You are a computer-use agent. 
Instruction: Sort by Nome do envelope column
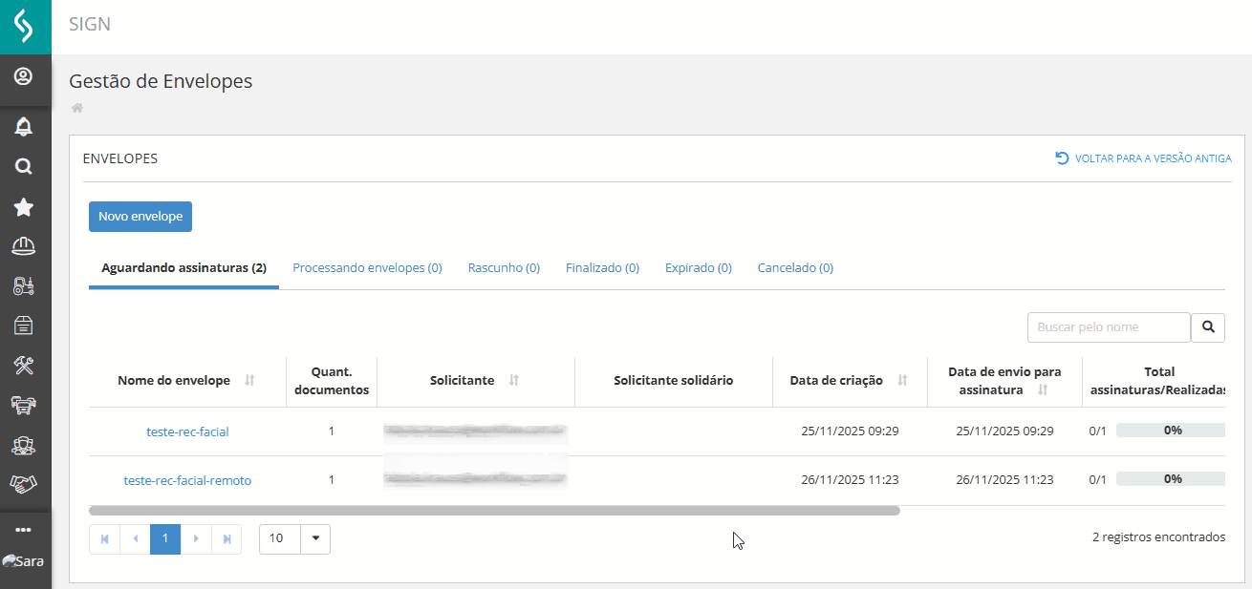point(249,381)
